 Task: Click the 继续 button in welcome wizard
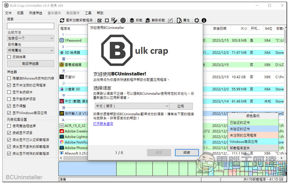click(x=186, y=152)
